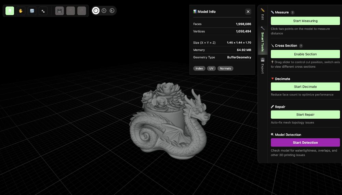Image resolution: width=342 pixels, height=195 pixels.
Task: Select the pan hand tool
Action: (x=21, y=11)
